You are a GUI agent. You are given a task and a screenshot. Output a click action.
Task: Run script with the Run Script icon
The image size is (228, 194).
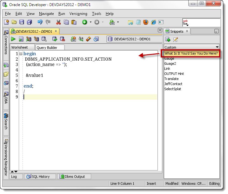(21, 39)
